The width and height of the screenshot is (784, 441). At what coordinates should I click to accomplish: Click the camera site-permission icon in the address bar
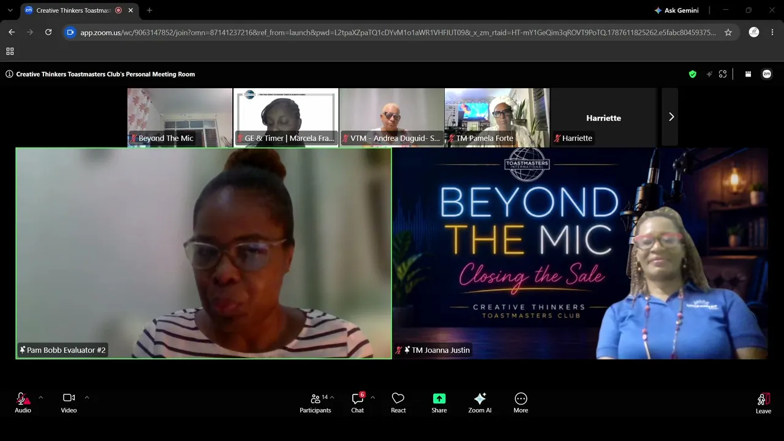[x=70, y=32]
